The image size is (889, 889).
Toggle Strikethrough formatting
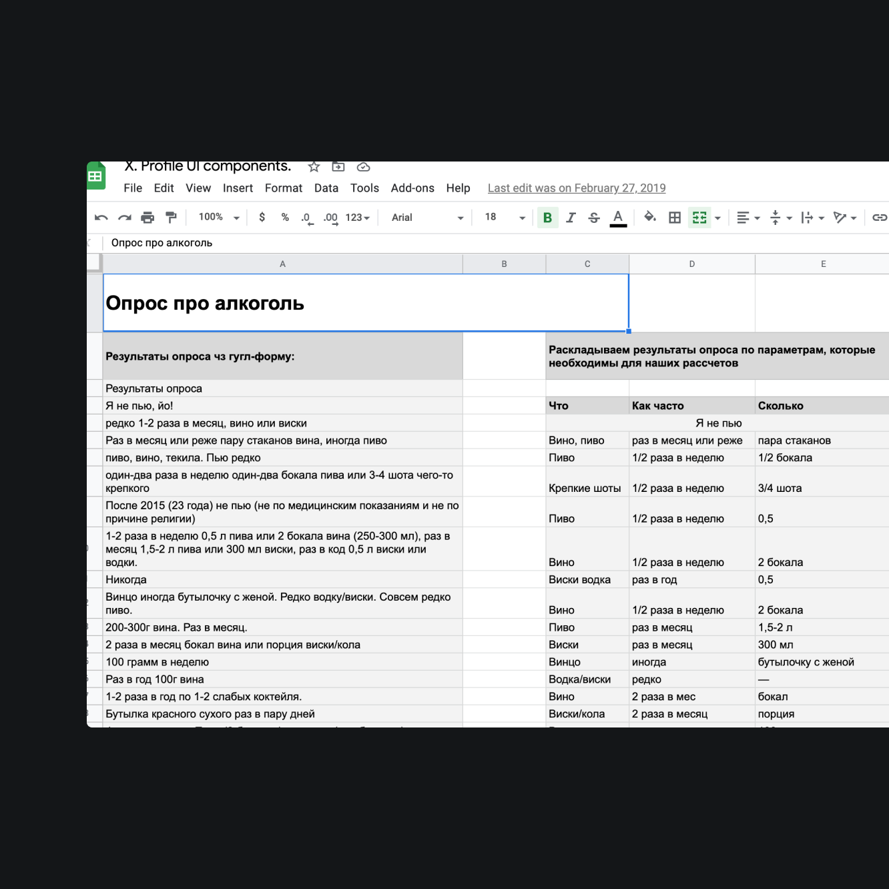(x=594, y=218)
